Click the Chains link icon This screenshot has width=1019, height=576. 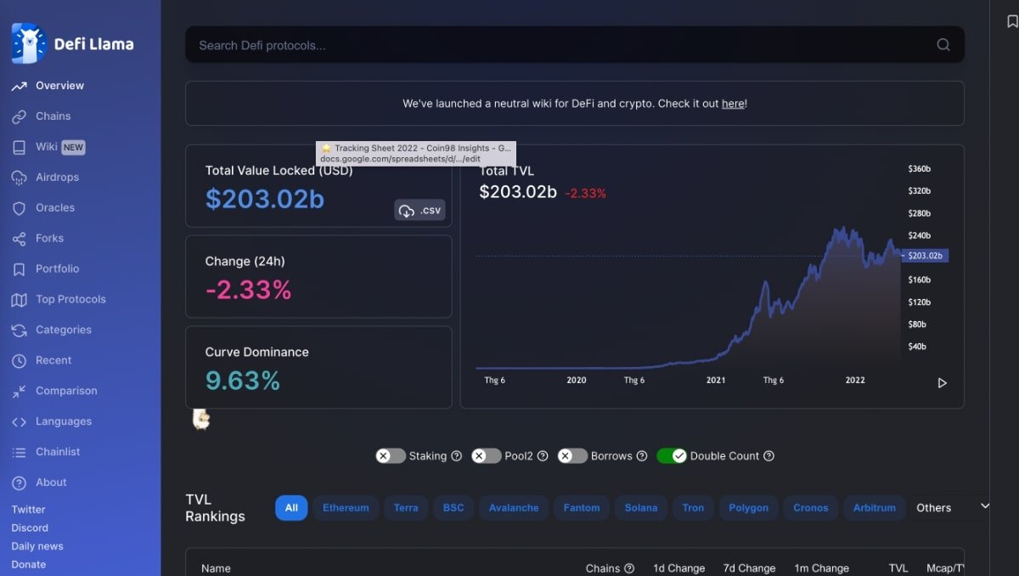20,116
